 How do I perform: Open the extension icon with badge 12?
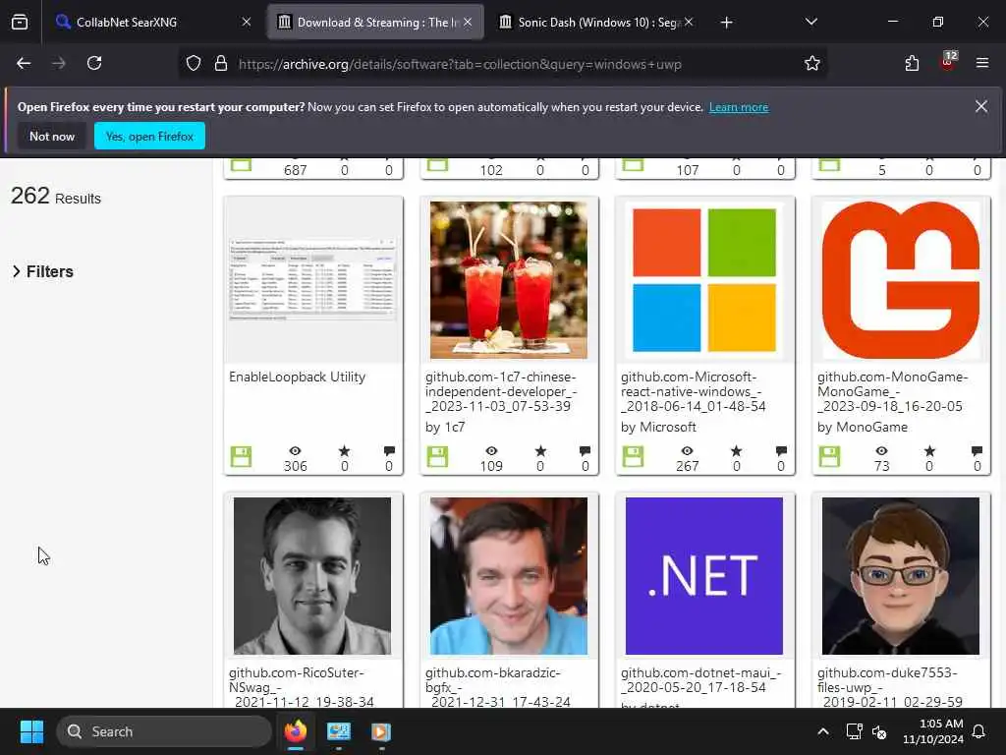click(x=948, y=62)
